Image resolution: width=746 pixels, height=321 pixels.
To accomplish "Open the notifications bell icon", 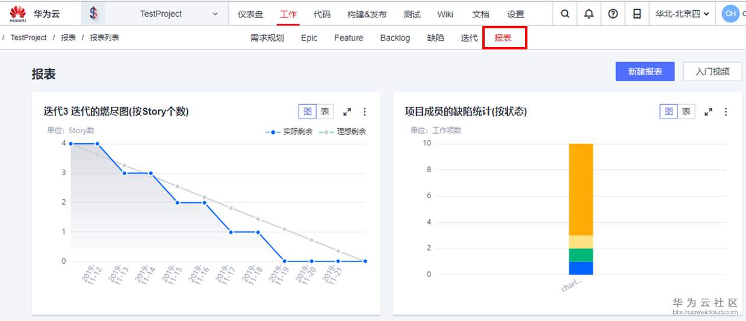I will click(x=589, y=14).
